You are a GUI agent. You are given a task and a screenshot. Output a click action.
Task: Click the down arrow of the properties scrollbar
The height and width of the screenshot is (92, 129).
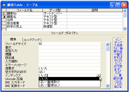pos(107,86)
